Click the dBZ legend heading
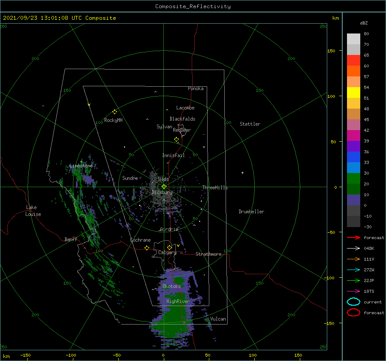Screen dimensions: 386x361 (x=364, y=23)
